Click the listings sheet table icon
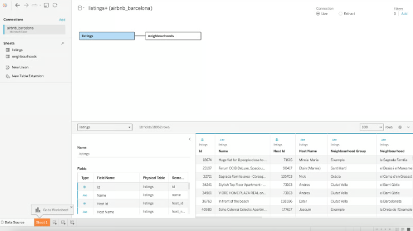Viewport: 413px width, 231px height. pos(8,50)
